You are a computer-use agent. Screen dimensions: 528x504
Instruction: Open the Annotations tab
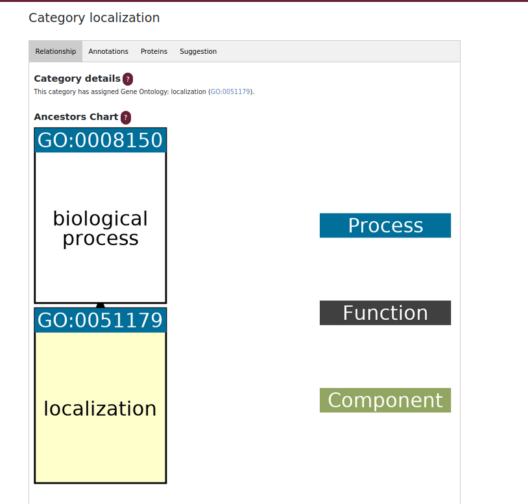(108, 51)
